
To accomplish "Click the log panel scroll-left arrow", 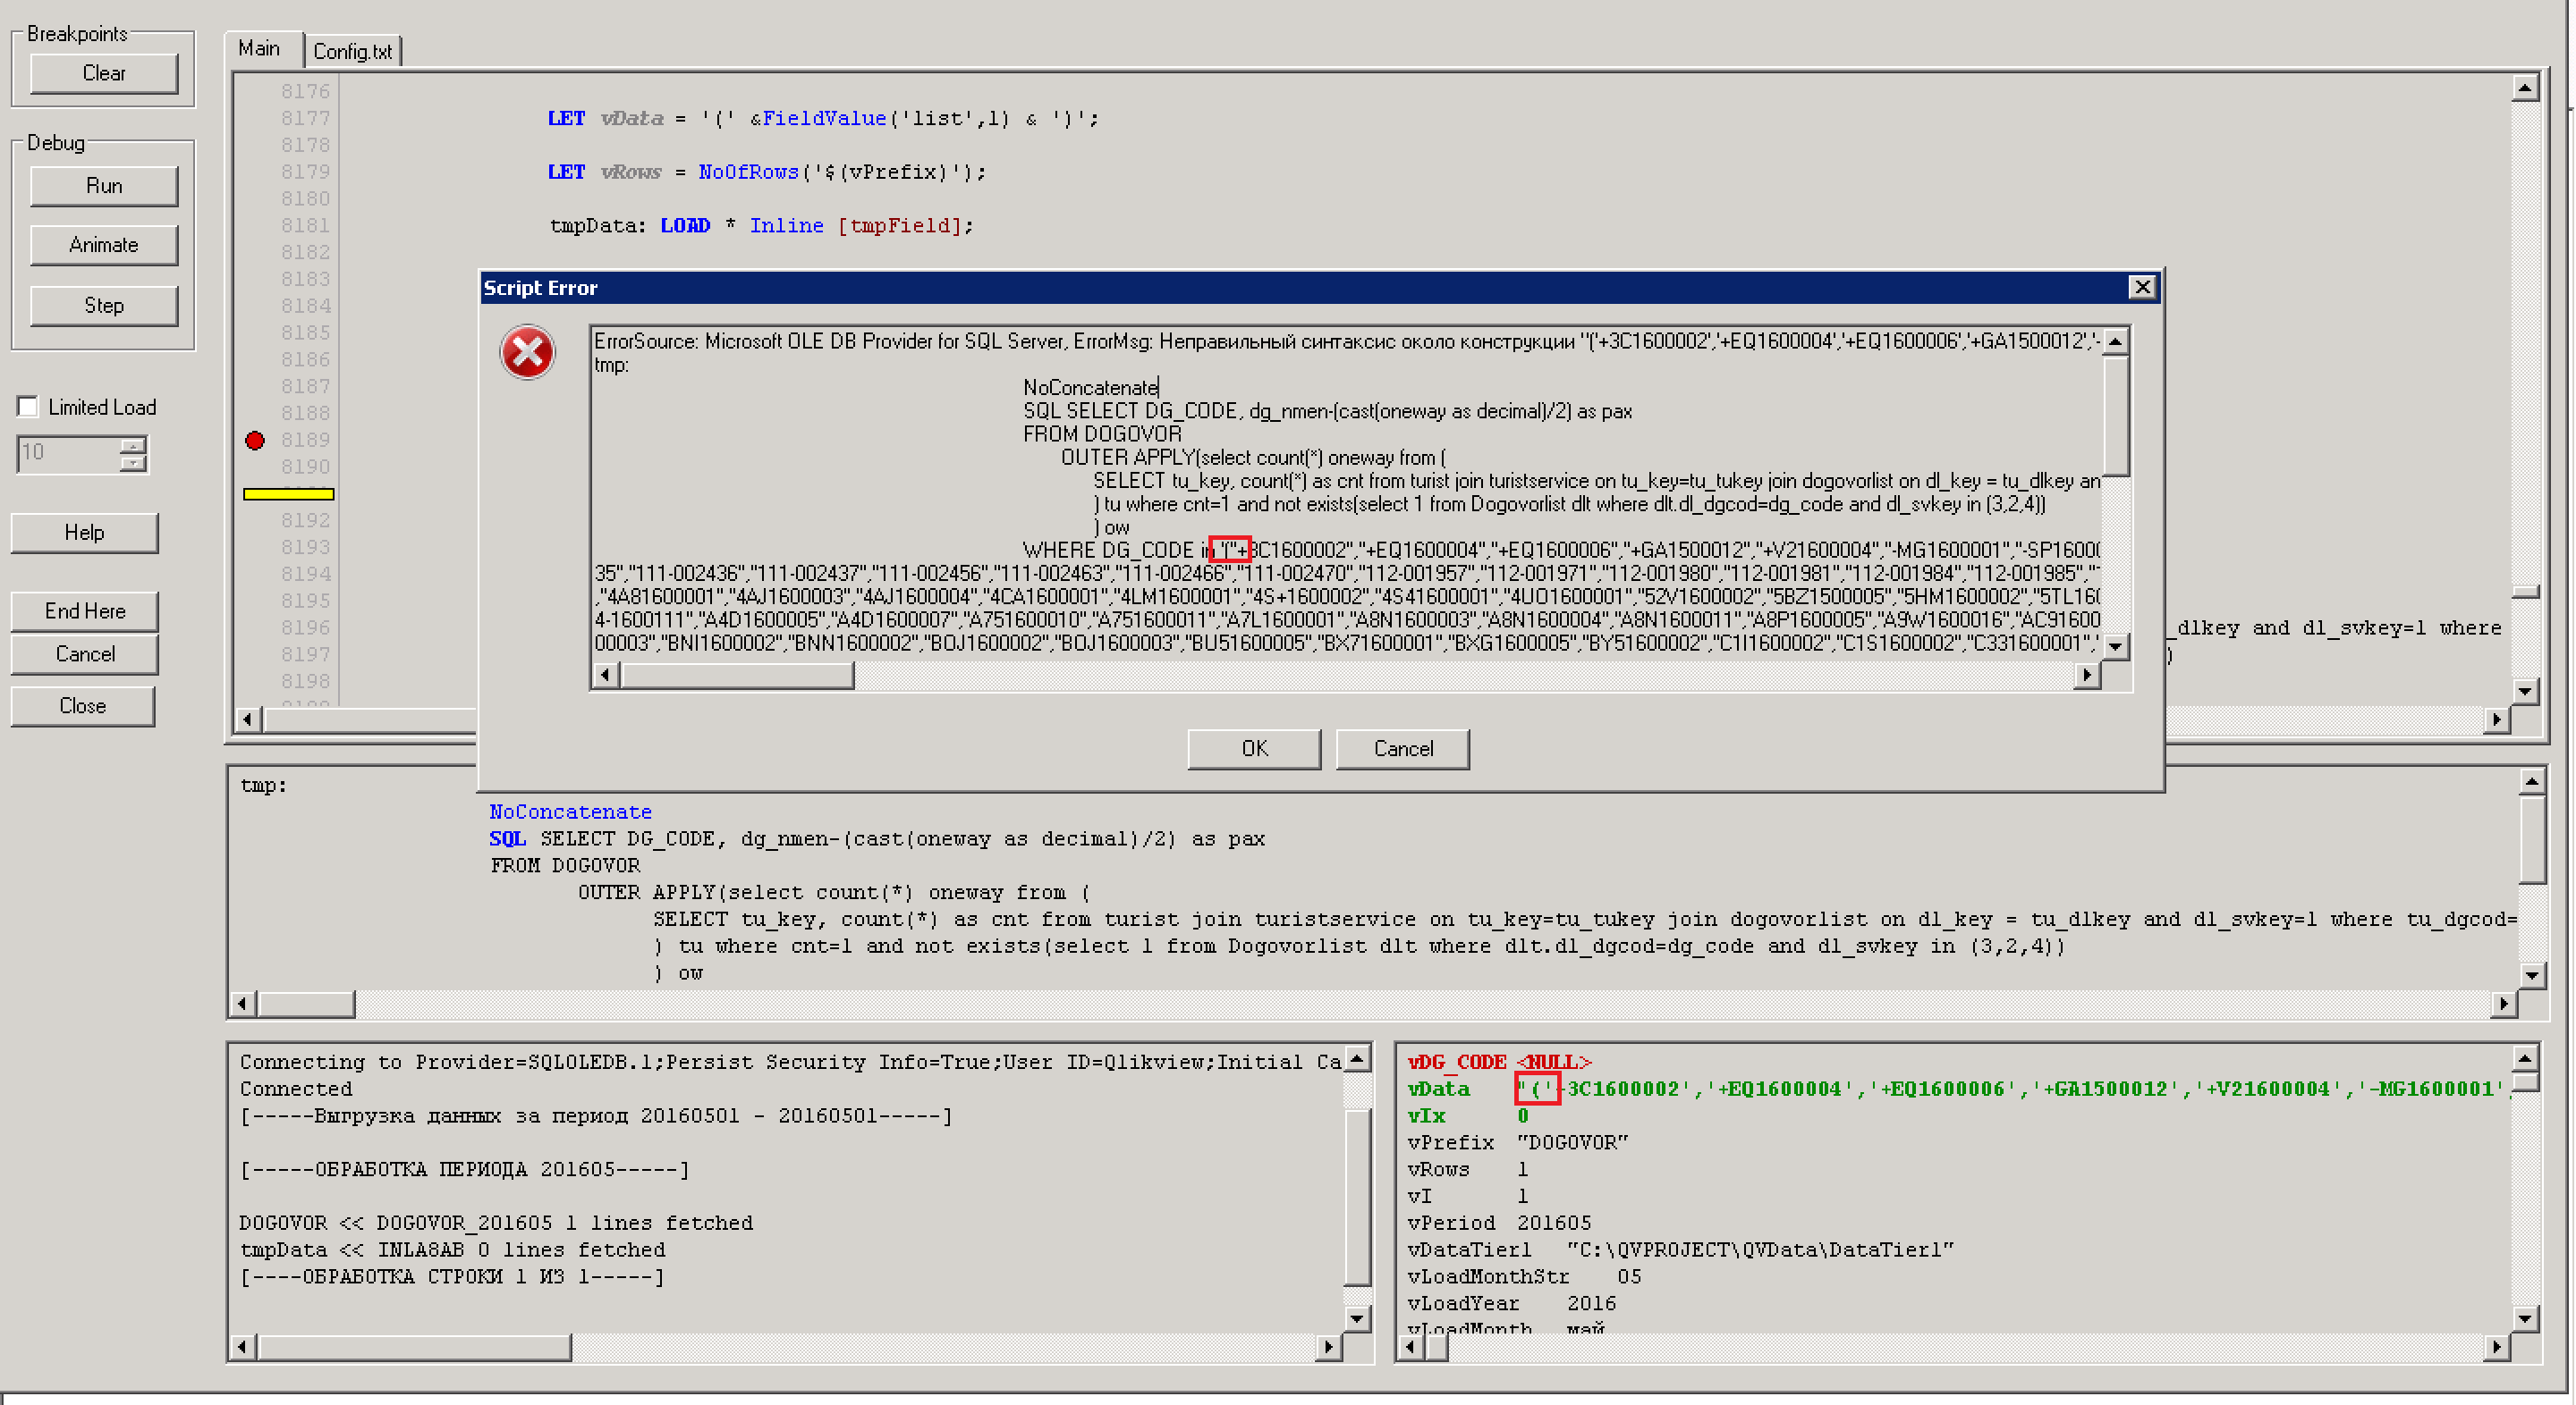I will [x=243, y=1347].
